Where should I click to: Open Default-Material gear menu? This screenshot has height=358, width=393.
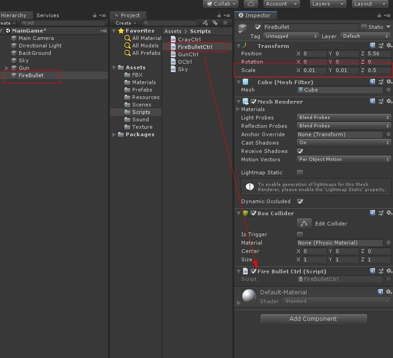[x=389, y=292]
